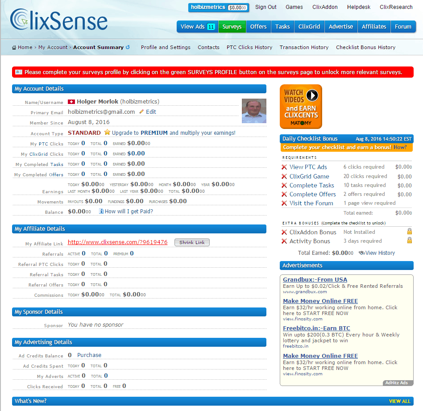Viewport: 423px width, 411px height.
Task: Open the Contacts page
Action: click(x=208, y=47)
